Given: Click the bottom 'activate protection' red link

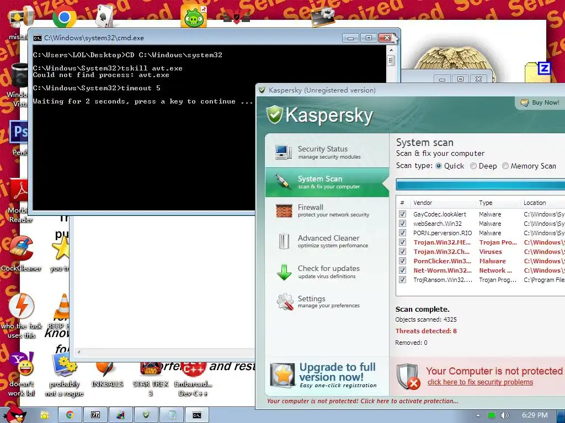Looking at the screenshot, I should click(363, 401).
